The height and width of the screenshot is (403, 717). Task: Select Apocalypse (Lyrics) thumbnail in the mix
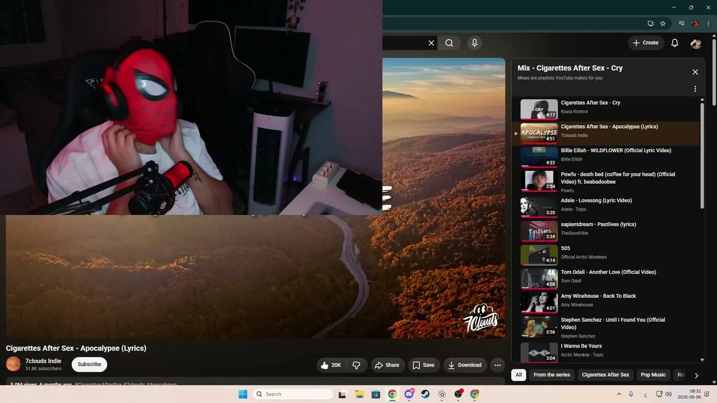[x=539, y=133]
